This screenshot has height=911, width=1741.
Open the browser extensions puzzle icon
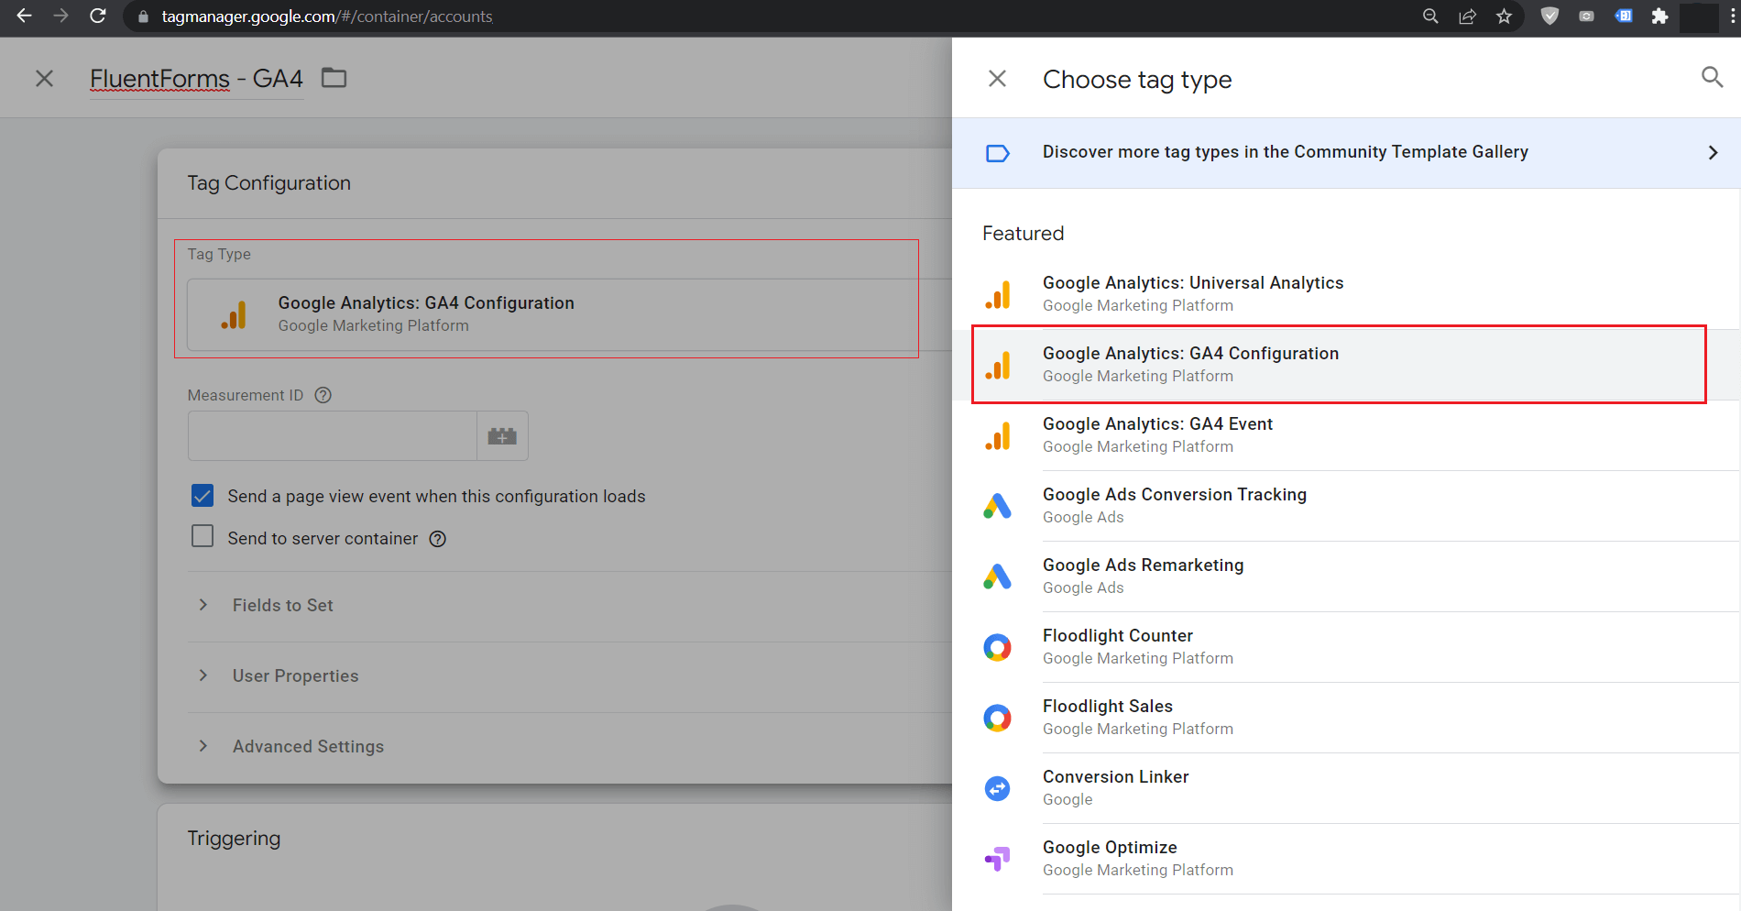click(x=1659, y=16)
